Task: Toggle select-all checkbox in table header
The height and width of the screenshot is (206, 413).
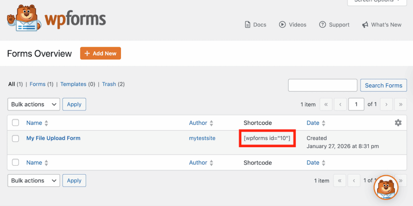Action: coord(16,123)
